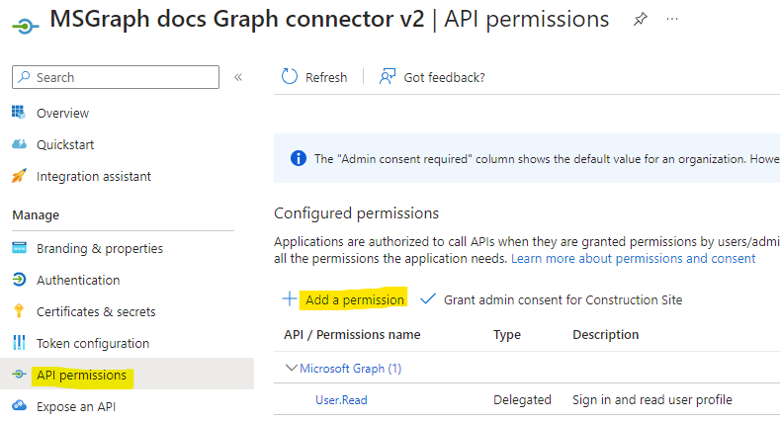This screenshot has width=780, height=422.
Task: Open the Quickstart menu item
Action: pyautogui.click(x=65, y=144)
